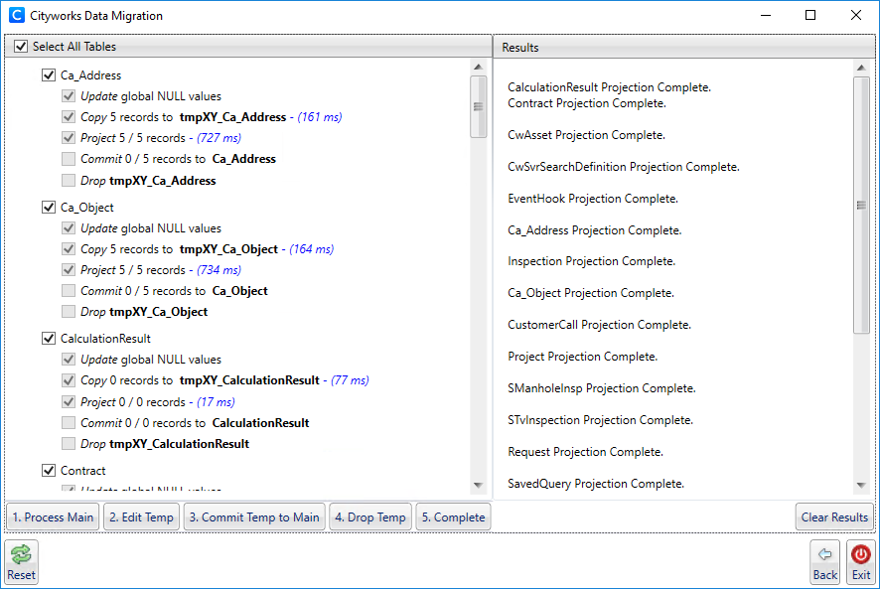The height and width of the screenshot is (589, 880).
Task: Select 'CwSvrSearchDefinition Projection Complete.' result line
Action: (x=624, y=167)
